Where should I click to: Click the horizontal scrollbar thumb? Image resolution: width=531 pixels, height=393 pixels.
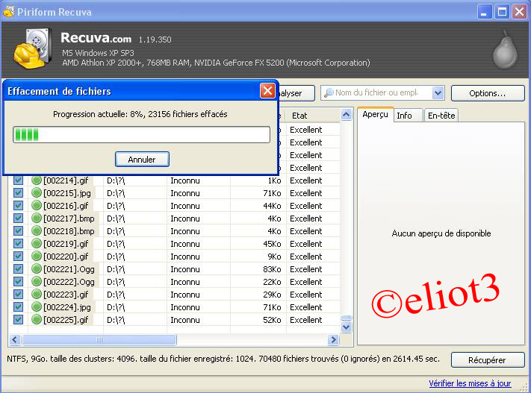pyautogui.click(x=99, y=339)
